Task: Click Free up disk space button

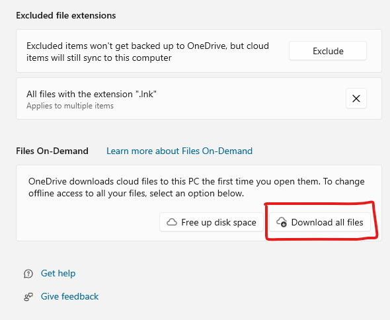Action: coord(211,222)
